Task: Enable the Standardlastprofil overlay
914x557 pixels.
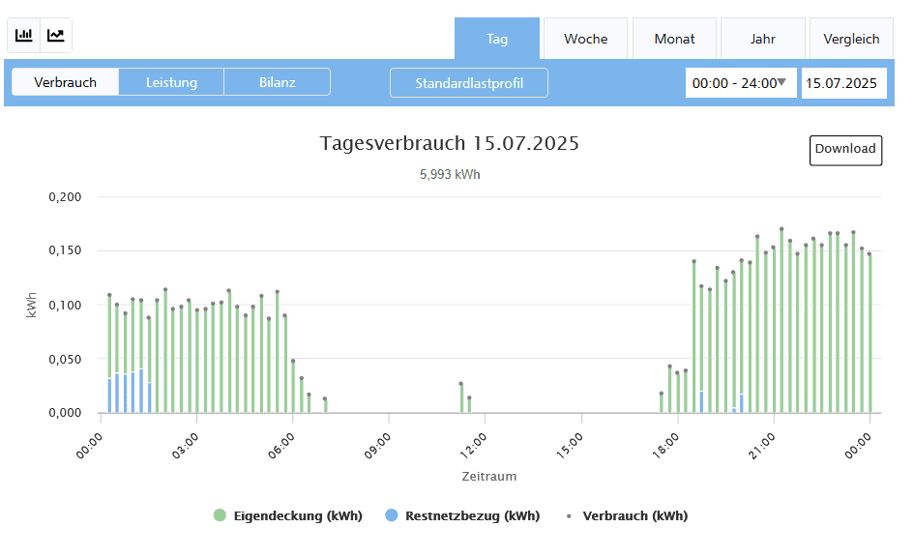Action: tap(469, 83)
